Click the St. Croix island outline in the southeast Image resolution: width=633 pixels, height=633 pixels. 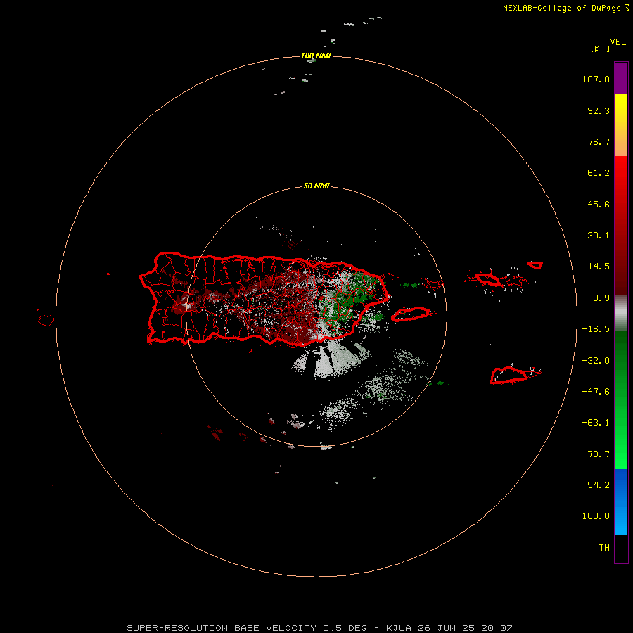click(510, 375)
